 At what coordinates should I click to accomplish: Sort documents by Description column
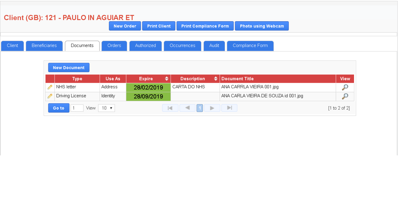tap(216, 79)
